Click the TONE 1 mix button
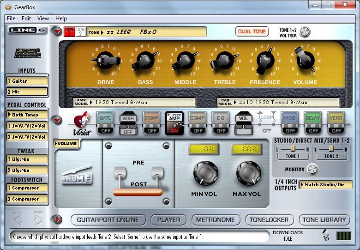This screenshot has height=250, width=360. click(293, 156)
